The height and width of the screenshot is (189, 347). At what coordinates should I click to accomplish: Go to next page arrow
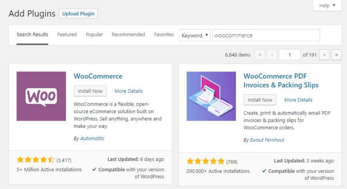click(324, 55)
